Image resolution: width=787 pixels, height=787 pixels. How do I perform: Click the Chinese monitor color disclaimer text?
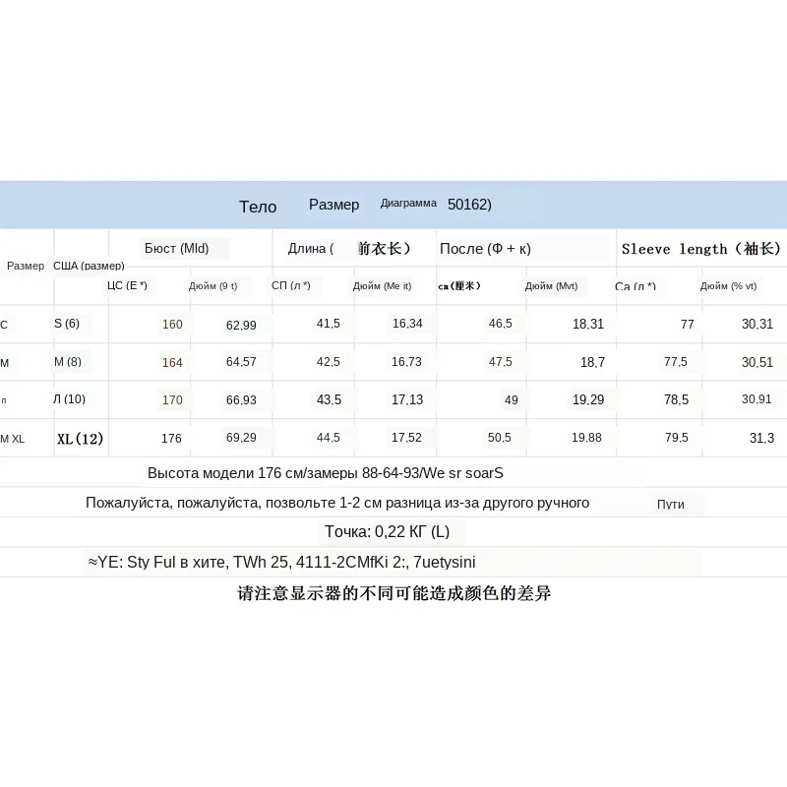pos(394,594)
